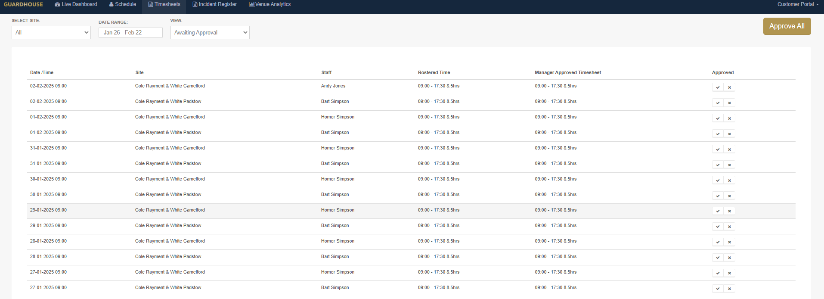
Task: Approve Bart Simpson 28-01-2025 Padstow checkmark
Action: pos(718,258)
